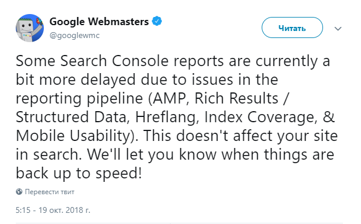The width and height of the screenshot is (361, 224).
Task: Click 'back up to speed!' closing line
Action: (79, 173)
